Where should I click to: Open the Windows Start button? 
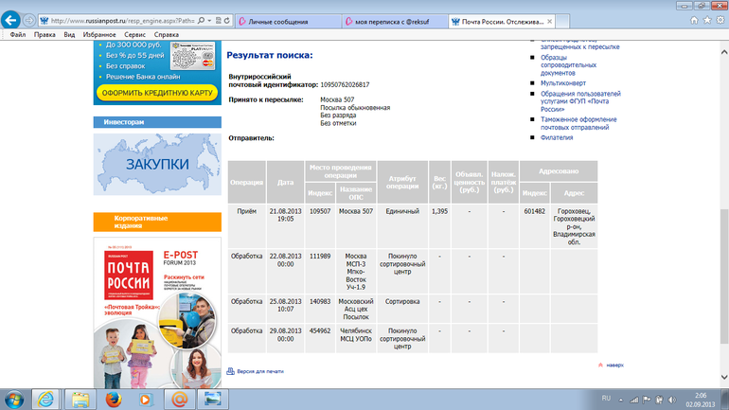coord(14,400)
